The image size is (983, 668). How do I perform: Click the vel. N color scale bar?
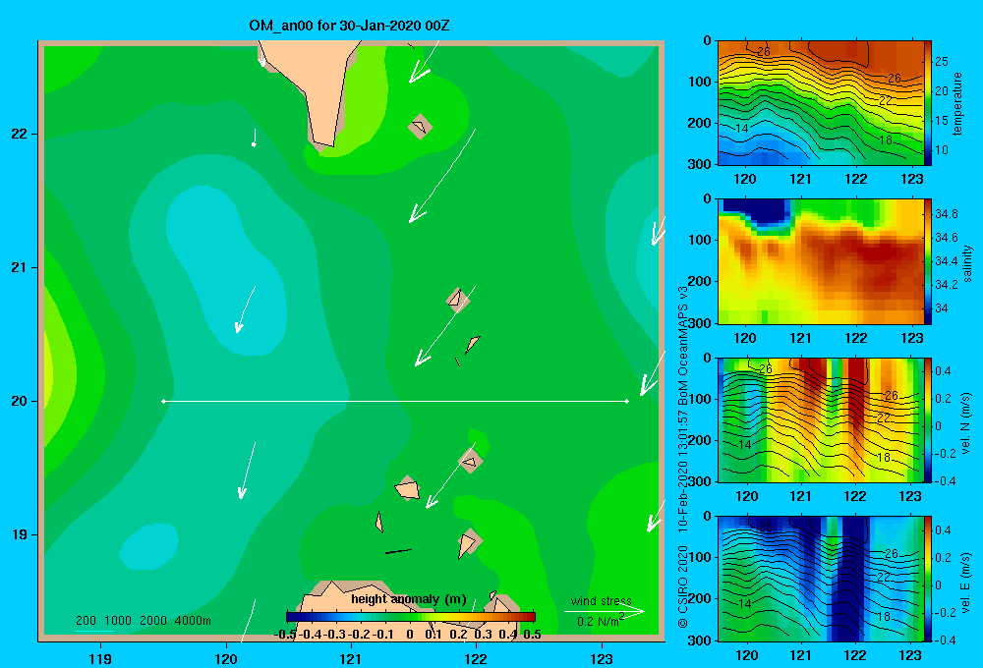pos(928,419)
